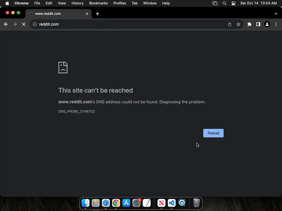Open the Help menu

tap(166, 3)
